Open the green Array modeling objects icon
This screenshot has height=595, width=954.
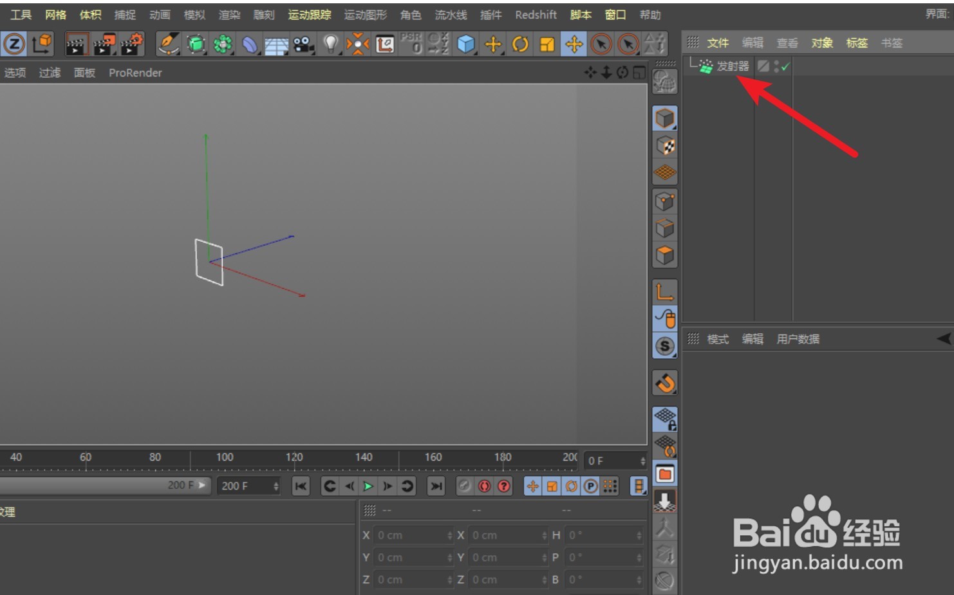pyautogui.click(x=223, y=44)
